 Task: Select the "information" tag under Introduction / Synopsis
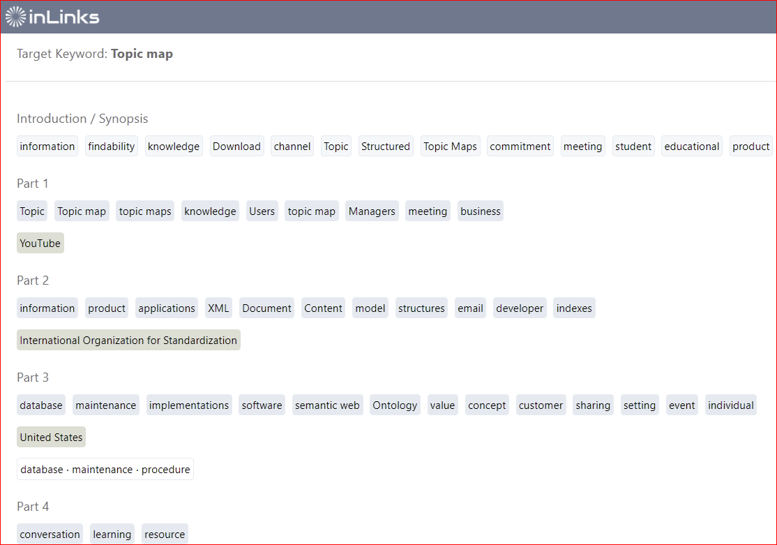coord(47,147)
